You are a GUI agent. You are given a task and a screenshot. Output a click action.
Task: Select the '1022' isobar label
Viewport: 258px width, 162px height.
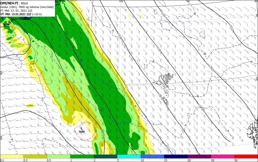click(x=231, y=28)
